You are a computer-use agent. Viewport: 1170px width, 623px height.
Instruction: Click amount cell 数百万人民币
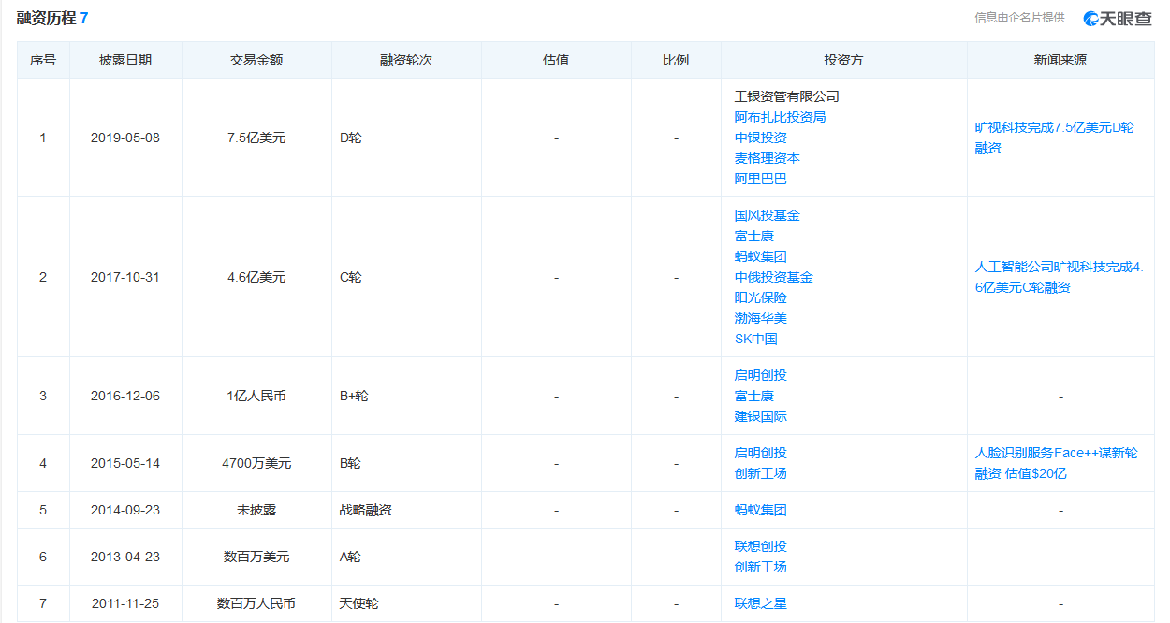coord(256,603)
